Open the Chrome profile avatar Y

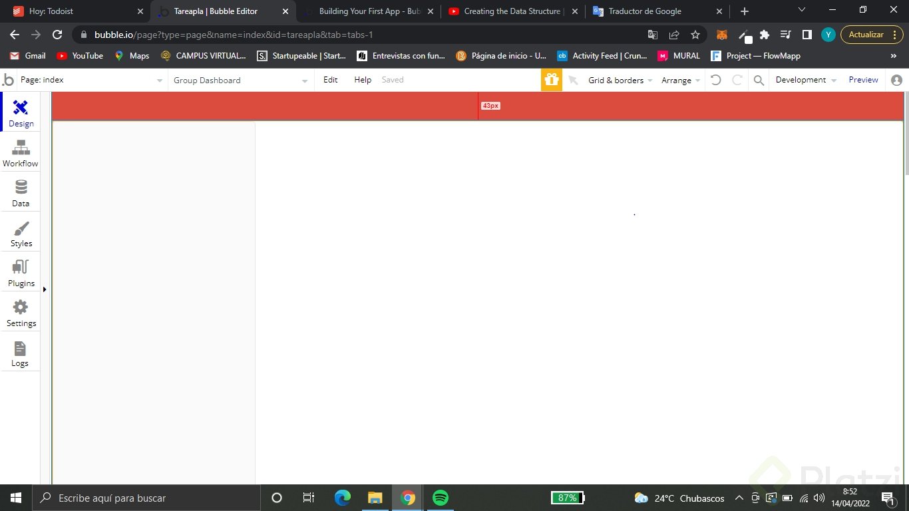pos(828,35)
